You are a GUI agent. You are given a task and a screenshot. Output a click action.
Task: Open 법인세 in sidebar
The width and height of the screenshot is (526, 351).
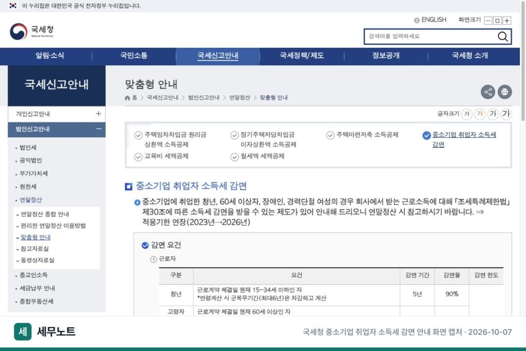(28, 147)
